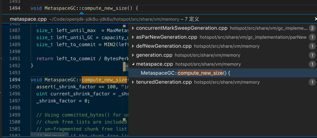This screenshot has width=317, height=138.
Task: Click asParNewGeneration.cpp reference count badge
Action: point(312,37)
